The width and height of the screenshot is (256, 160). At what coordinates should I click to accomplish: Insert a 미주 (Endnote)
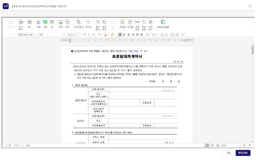(x=67, y=23)
